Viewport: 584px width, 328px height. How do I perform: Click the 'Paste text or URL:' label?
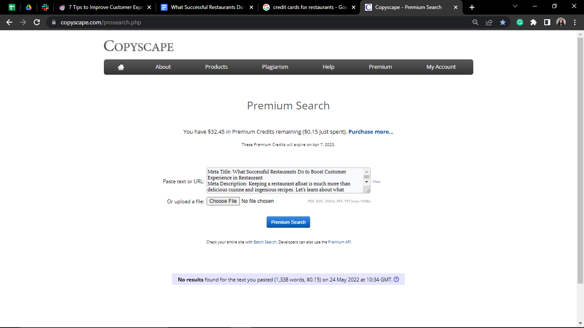click(183, 182)
